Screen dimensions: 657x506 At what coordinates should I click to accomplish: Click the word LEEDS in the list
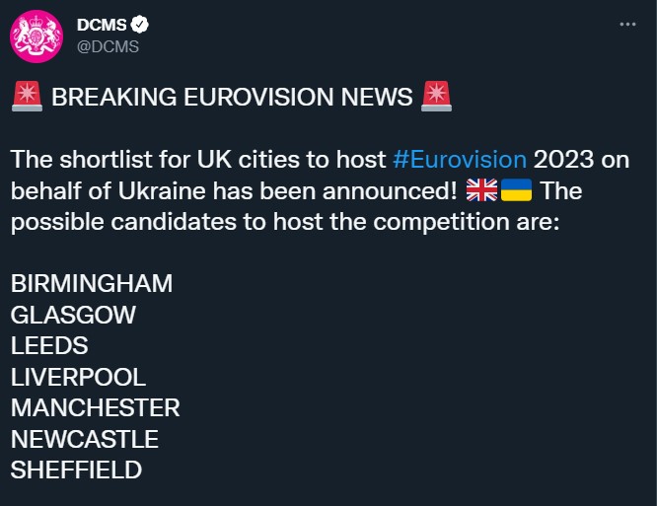pyautogui.click(x=49, y=345)
